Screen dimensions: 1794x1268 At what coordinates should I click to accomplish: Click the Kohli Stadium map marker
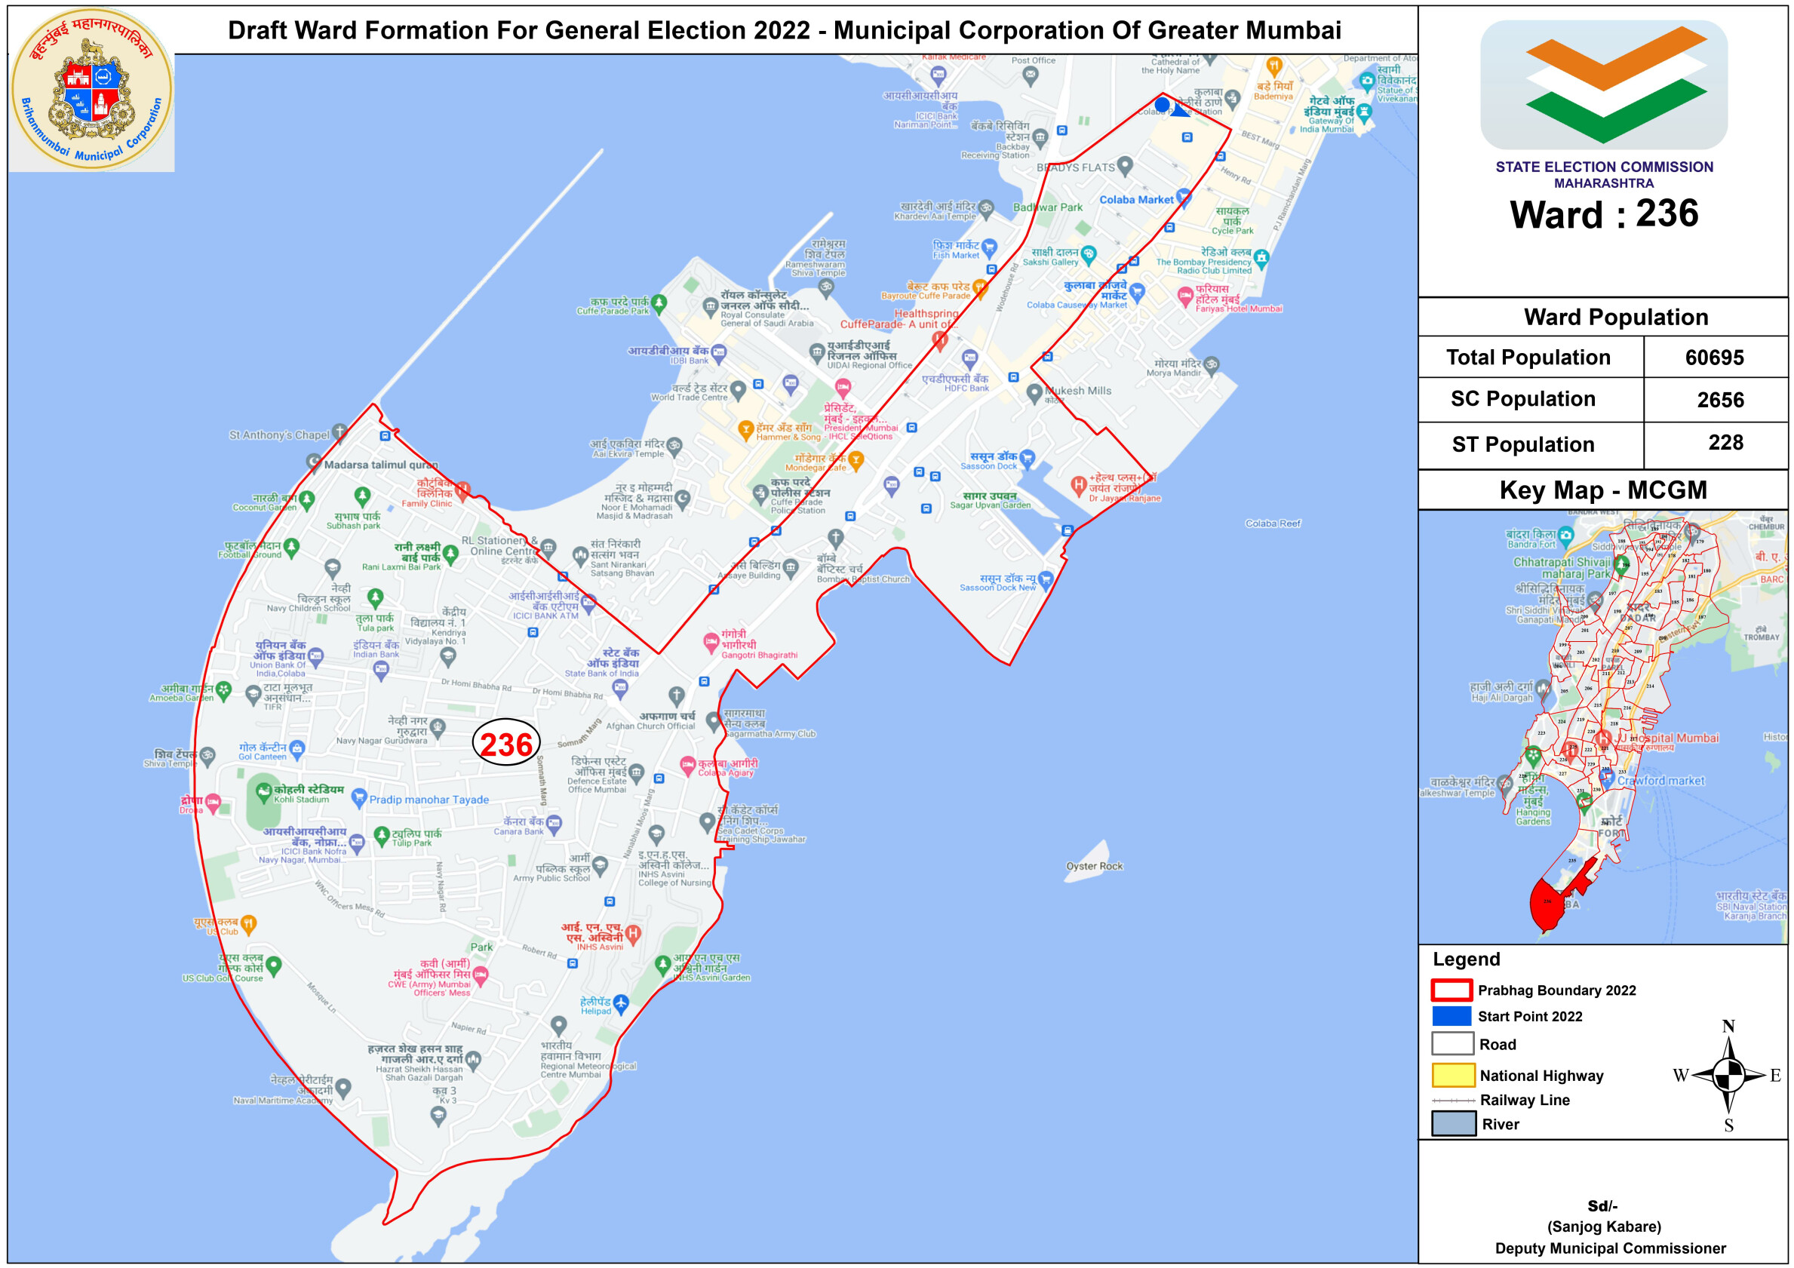point(263,791)
